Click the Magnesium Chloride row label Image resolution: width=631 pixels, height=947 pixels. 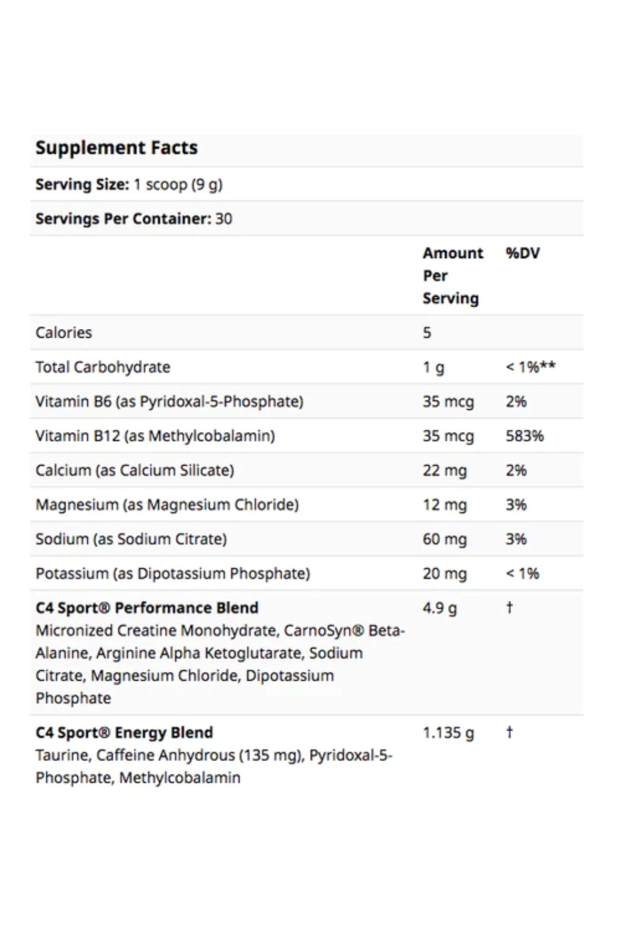[167, 505]
